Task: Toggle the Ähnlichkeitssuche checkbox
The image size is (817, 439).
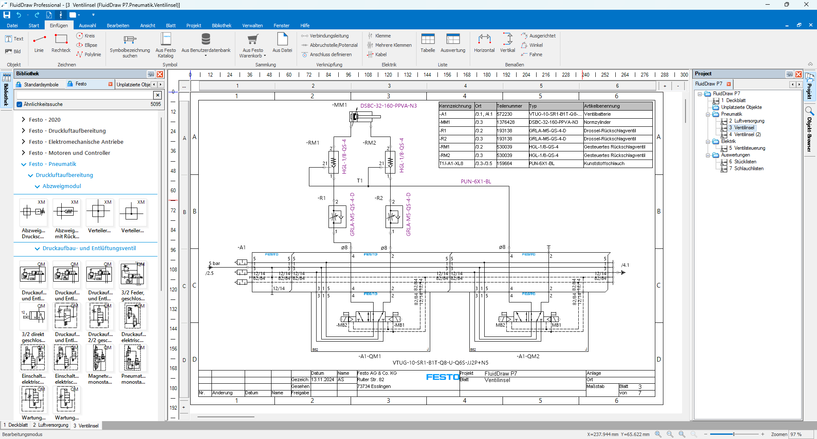Action: tap(19, 104)
